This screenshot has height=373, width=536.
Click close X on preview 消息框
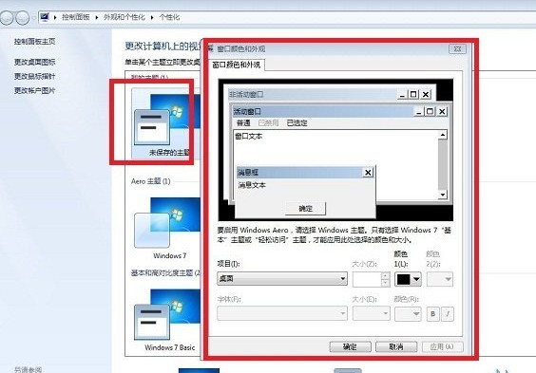pyautogui.click(x=368, y=173)
